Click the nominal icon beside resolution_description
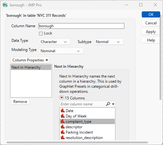 pyautogui.click(x=63, y=137)
